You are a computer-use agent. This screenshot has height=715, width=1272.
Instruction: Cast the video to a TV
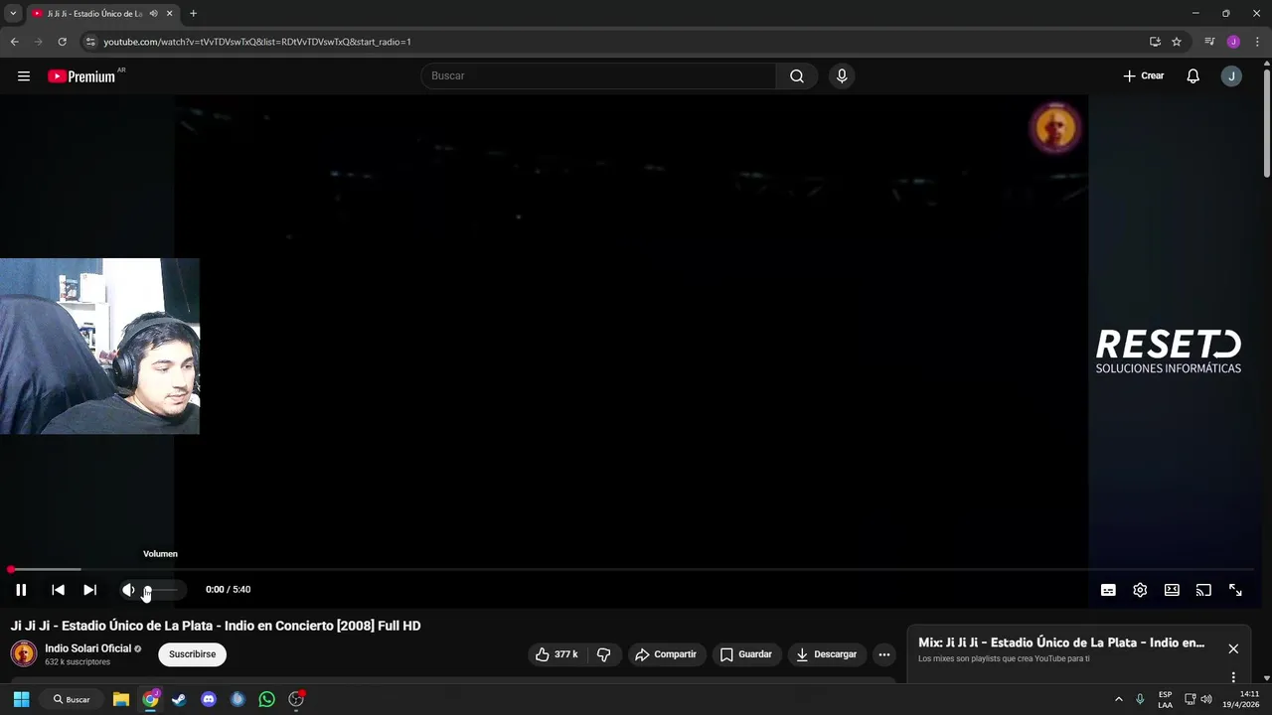1203,590
